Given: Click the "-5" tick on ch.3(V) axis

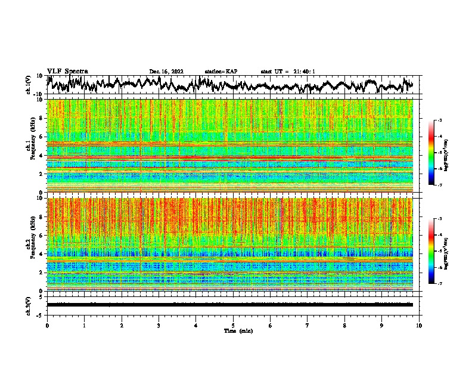Looking at the screenshot, I should (x=41, y=315).
